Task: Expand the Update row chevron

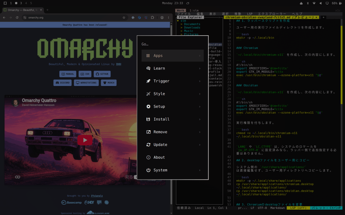Action: click(x=200, y=145)
